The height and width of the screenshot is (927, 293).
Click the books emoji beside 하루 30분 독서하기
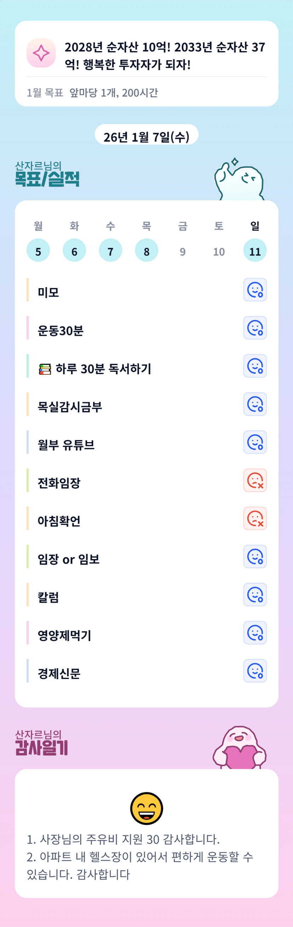[x=45, y=369]
